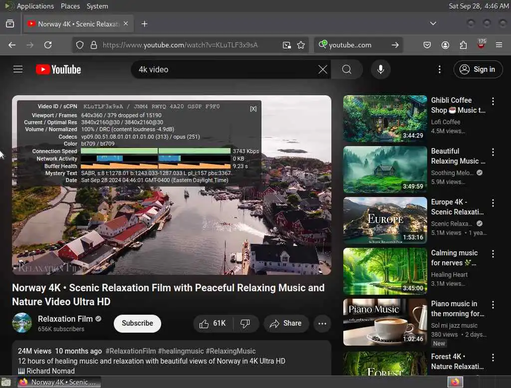The height and width of the screenshot is (388, 511).
Task: View site lock security information
Action: tap(94, 45)
